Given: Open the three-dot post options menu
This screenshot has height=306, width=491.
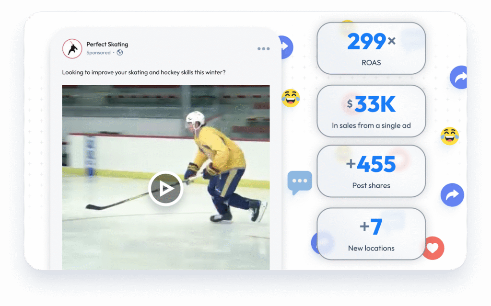Looking at the screenshot, I should coord(263,49).
